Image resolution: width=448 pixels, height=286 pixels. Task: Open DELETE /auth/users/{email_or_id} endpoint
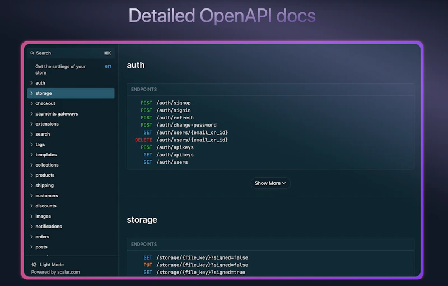point(181,140)
